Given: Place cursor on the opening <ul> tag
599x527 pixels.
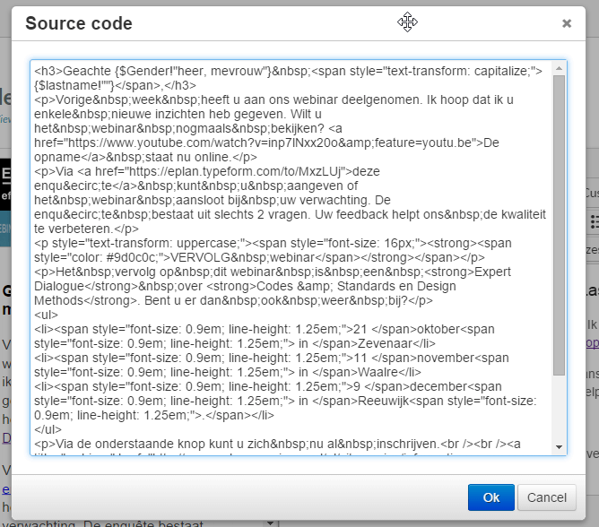Looking at the screenshot, I should pyautogui.click(x=47, y=314).
